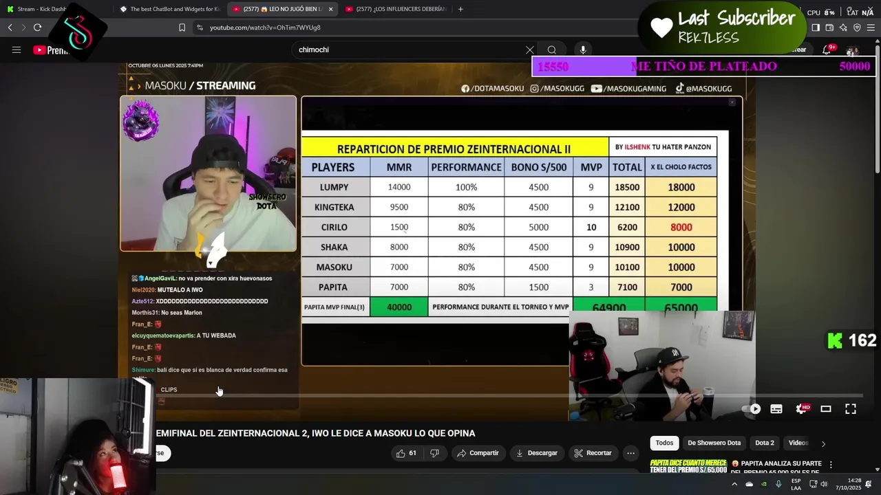
Task: Click the Recortar clip button
Action: click(593, 453)
